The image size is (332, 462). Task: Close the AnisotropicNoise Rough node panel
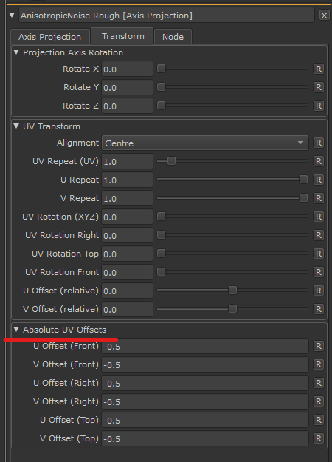coord(324,16)
